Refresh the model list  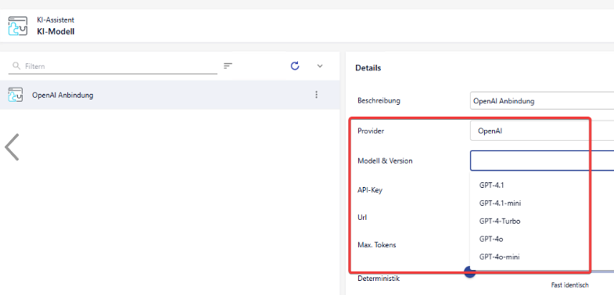pyautogui.click(x=295, y=66)
